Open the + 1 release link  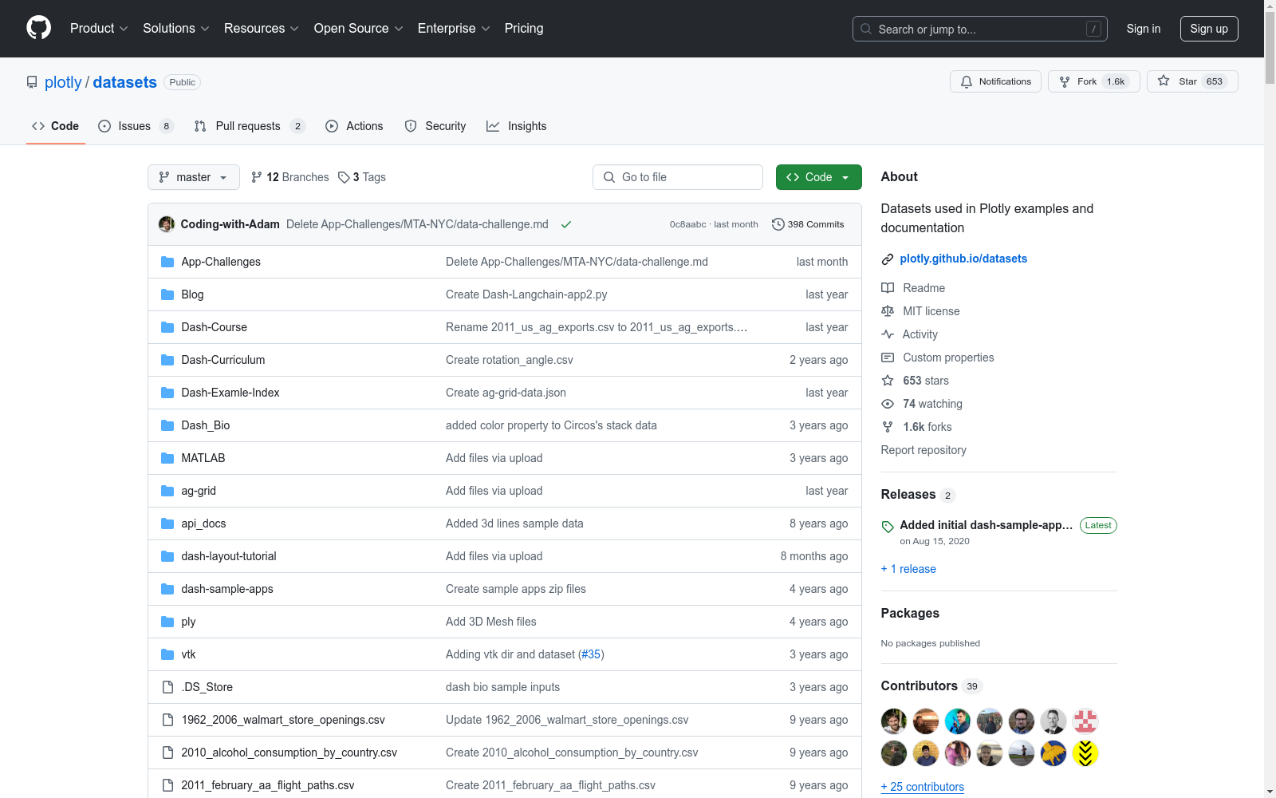tap(908, 569)
